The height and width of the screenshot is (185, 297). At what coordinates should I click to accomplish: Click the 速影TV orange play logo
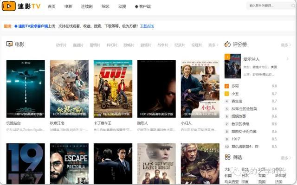coord(9,6)
